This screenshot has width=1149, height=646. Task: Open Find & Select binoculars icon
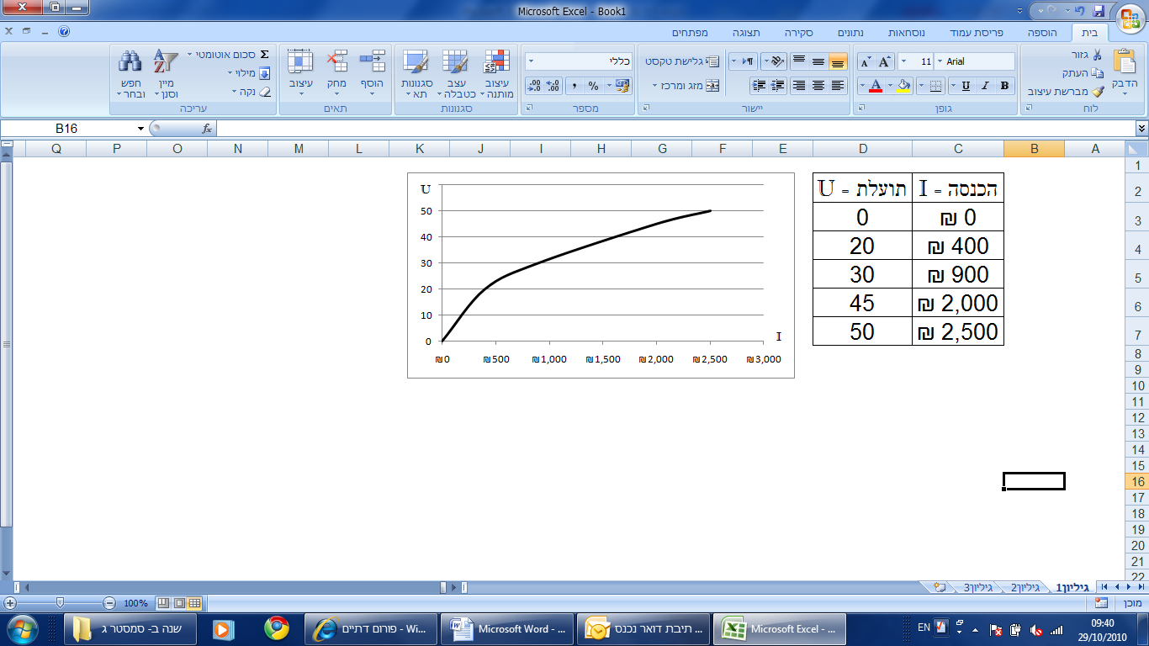pyautogui.click(x=130, y=63)
